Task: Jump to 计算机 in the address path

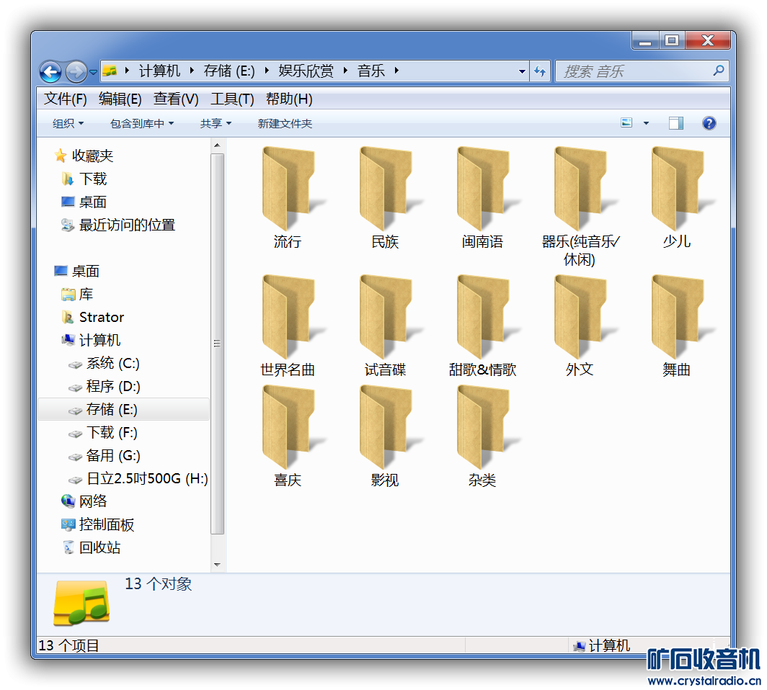Action: coord(159,71)
